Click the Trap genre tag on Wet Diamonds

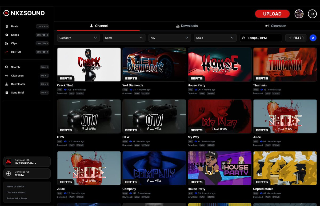tap(125, 90)
